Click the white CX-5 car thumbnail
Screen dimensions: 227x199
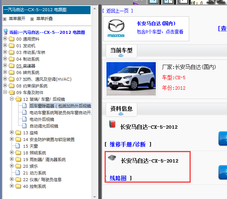[131, 79]
